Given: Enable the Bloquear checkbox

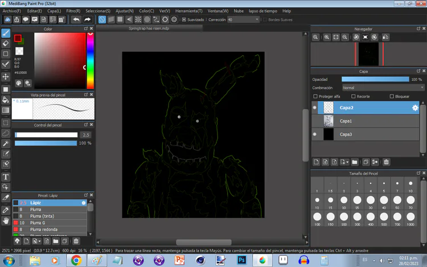Looking at the screenshot, I should pos(391,97).
